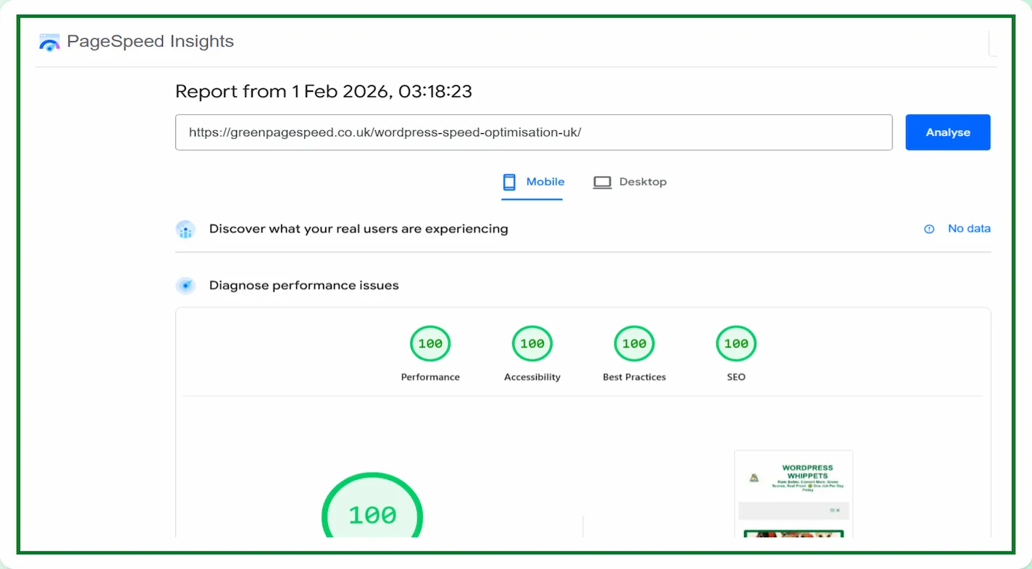Jump to the Best Practices score circle
This screenshot has width=1032, height=569.
pos(634,344)
